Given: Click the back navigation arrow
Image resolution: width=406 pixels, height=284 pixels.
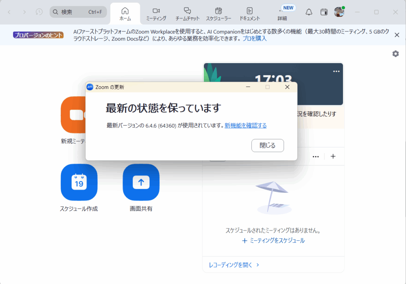Looking at the screenshot, I should point(10,12).
